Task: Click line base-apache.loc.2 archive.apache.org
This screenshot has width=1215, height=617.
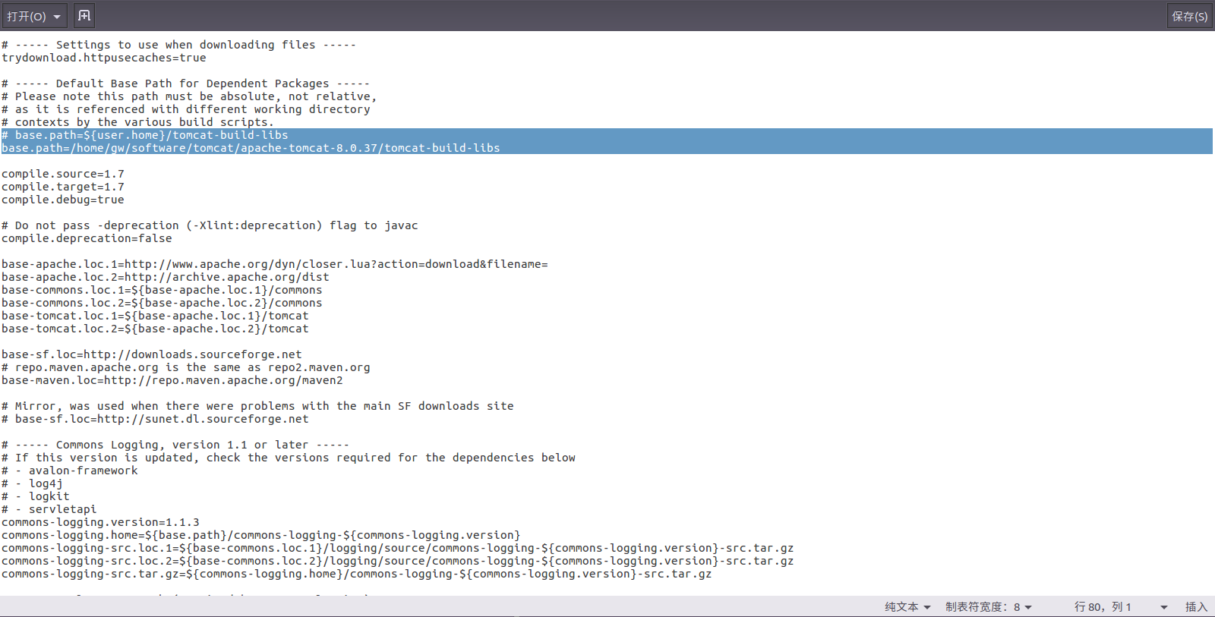Action: [x=166, y=277]
